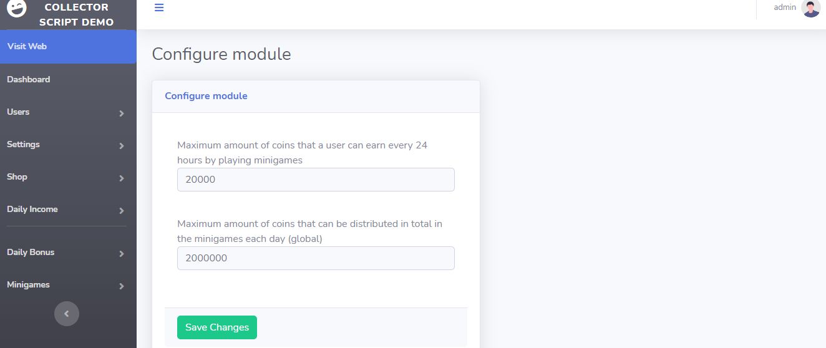Viewport: 826px width, 348px height.
Task: Click the smiley logo icon
Action: pyautogui.click(x=17, y=8)
